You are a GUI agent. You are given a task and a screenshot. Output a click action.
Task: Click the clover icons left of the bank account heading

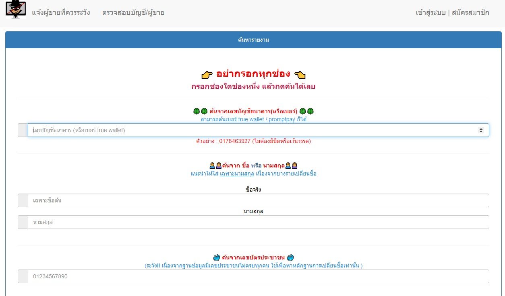tap(200, 111)
